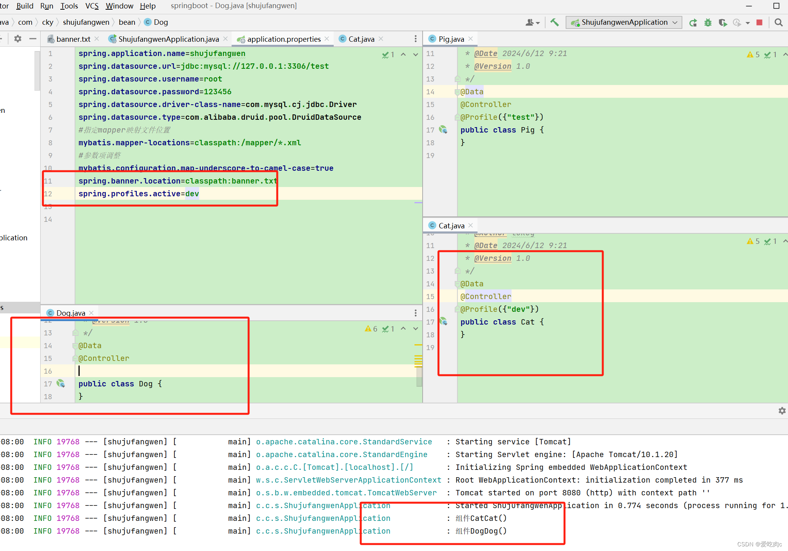Open project panel settings gear
Image resolution: width=788 pixels, height=551 pixels.
(x=18, y=39)
